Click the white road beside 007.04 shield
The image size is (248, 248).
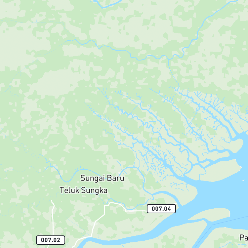coord(136,211)
